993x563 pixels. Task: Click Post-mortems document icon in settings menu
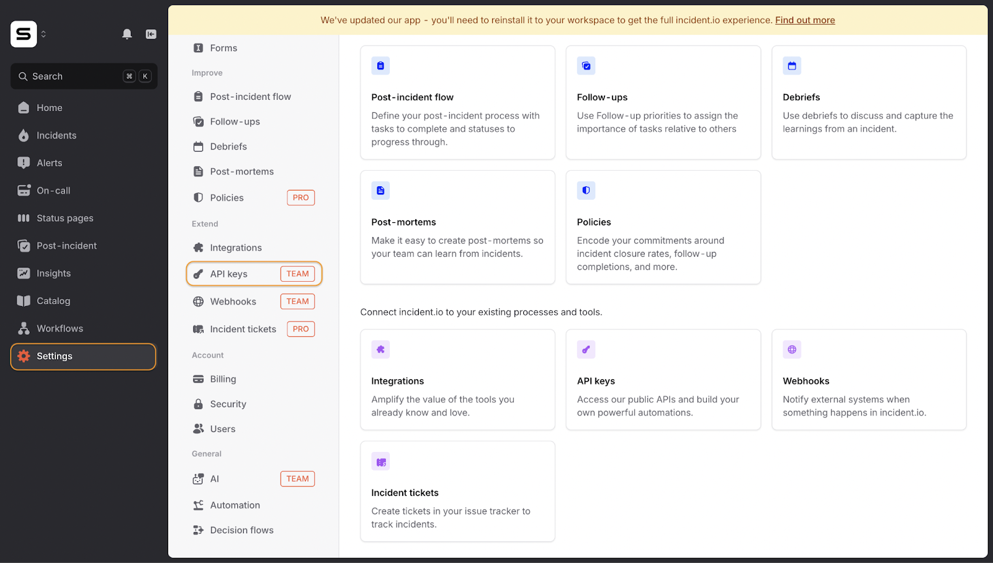199,171
